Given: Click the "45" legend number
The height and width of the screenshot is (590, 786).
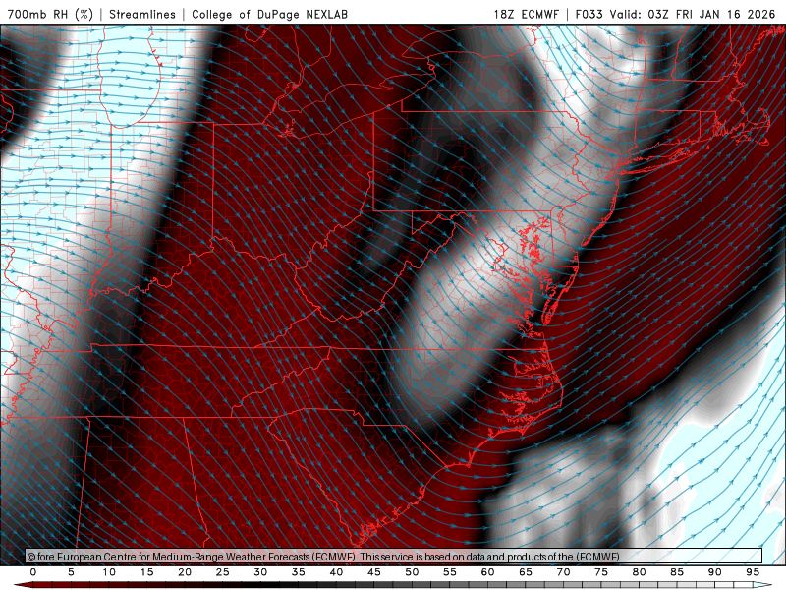Looking at the screenshot, I should pyautogui.click(x=374, y=572).
